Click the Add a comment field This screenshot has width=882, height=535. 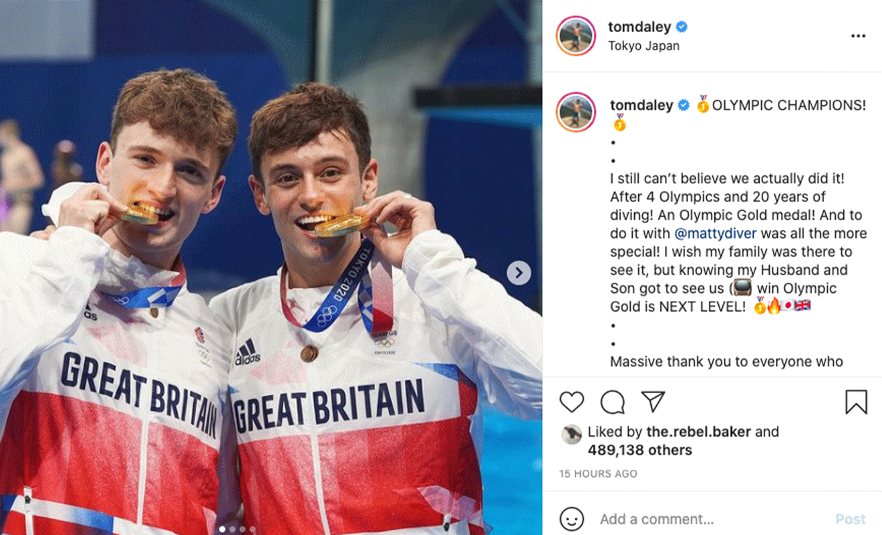pos(708,519)
